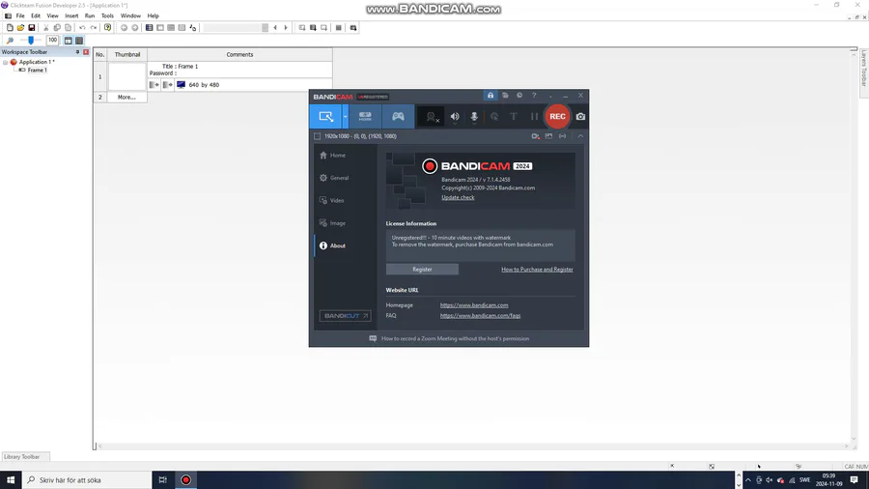This screenshot has height=489, width=869.
Task: Click the Bandicam camera screenshot icon
Action: coord(580,116)
